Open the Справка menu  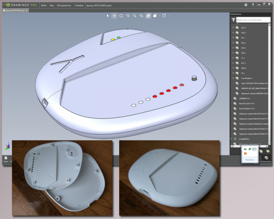[x=79, y=5]
